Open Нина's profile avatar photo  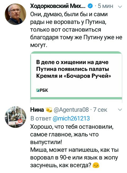click(x=15, y=117)
